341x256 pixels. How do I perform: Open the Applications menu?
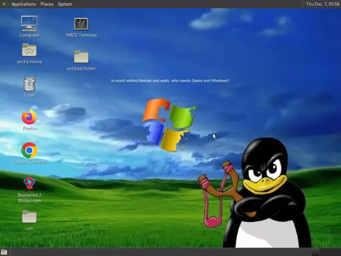[24, 4]
